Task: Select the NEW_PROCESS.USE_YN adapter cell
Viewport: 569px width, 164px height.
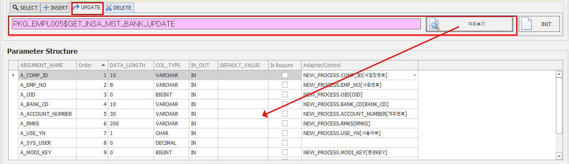Action: (360, 133)
